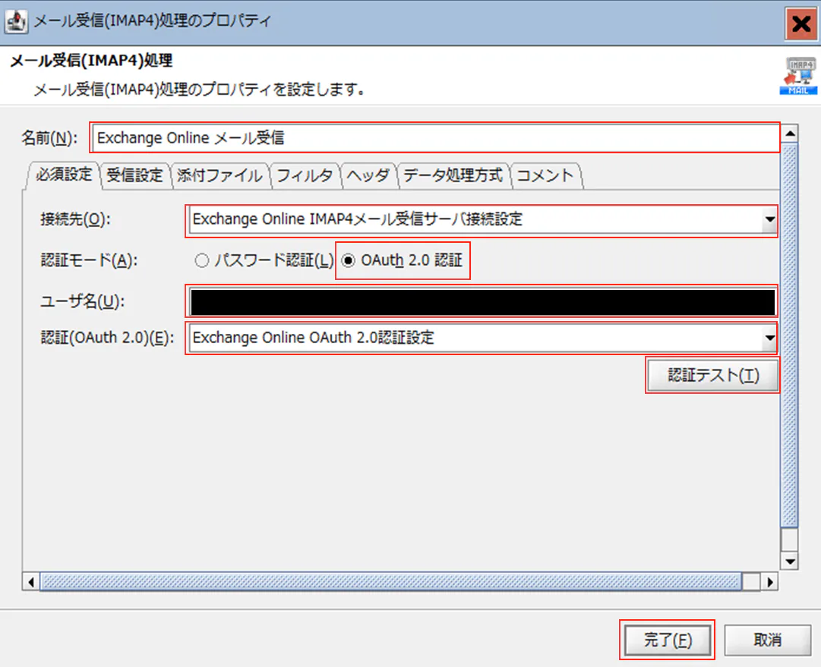Click the 取消 cancel button

coord(767,640)
